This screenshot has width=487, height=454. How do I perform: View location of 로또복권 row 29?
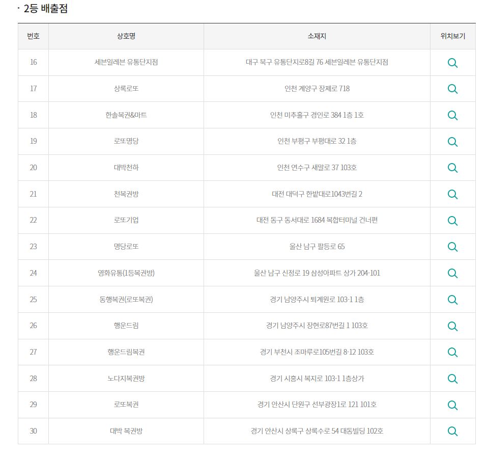click(x=452, y=405)
